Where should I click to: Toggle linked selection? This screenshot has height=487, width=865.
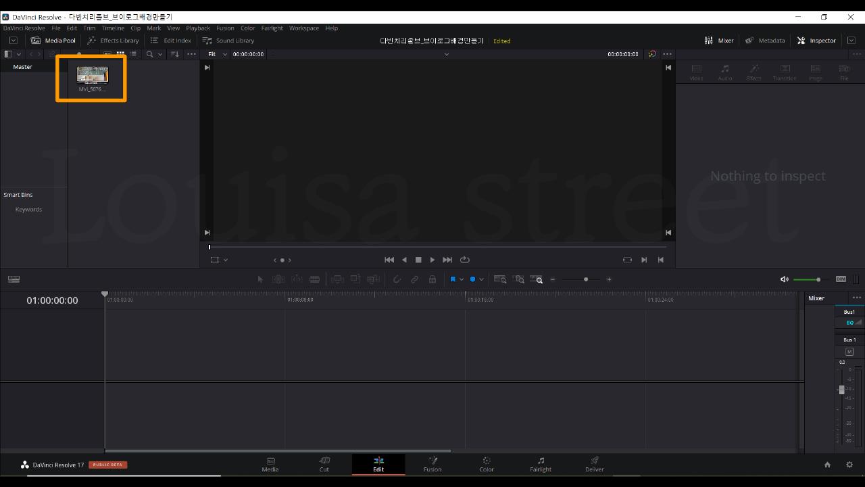(414, 279)
